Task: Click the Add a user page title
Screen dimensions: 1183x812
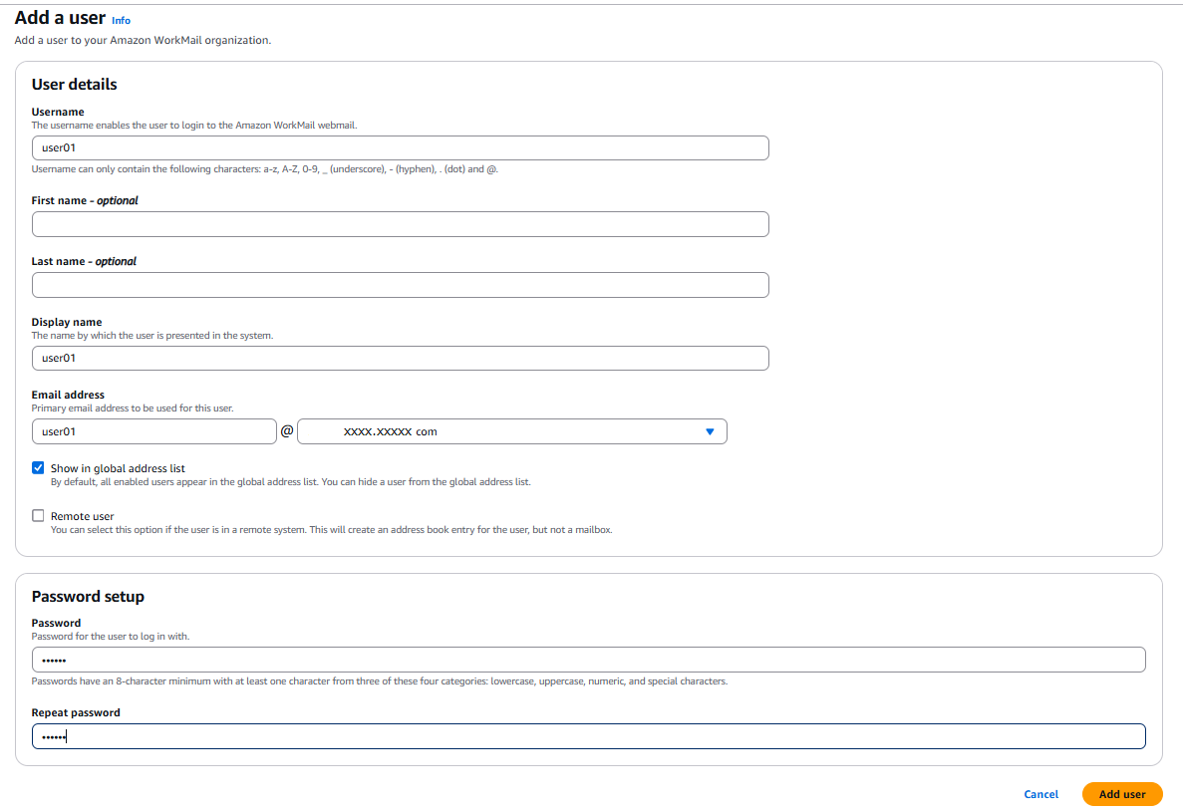Action: pyautogui.click(x=60, y=17)
